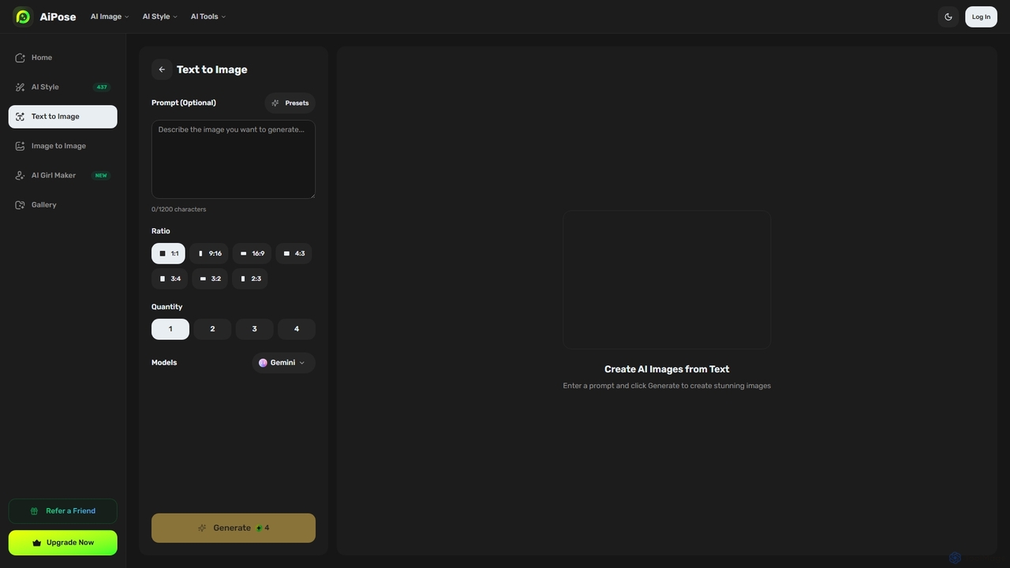
Task: Click the Log In button
Action: [981, 17]
